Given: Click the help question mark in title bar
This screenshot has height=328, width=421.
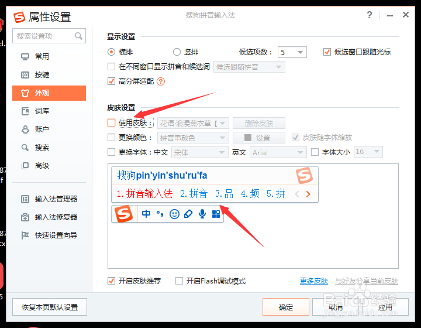Looking at the screenshot, I should [x=370, y=15].
